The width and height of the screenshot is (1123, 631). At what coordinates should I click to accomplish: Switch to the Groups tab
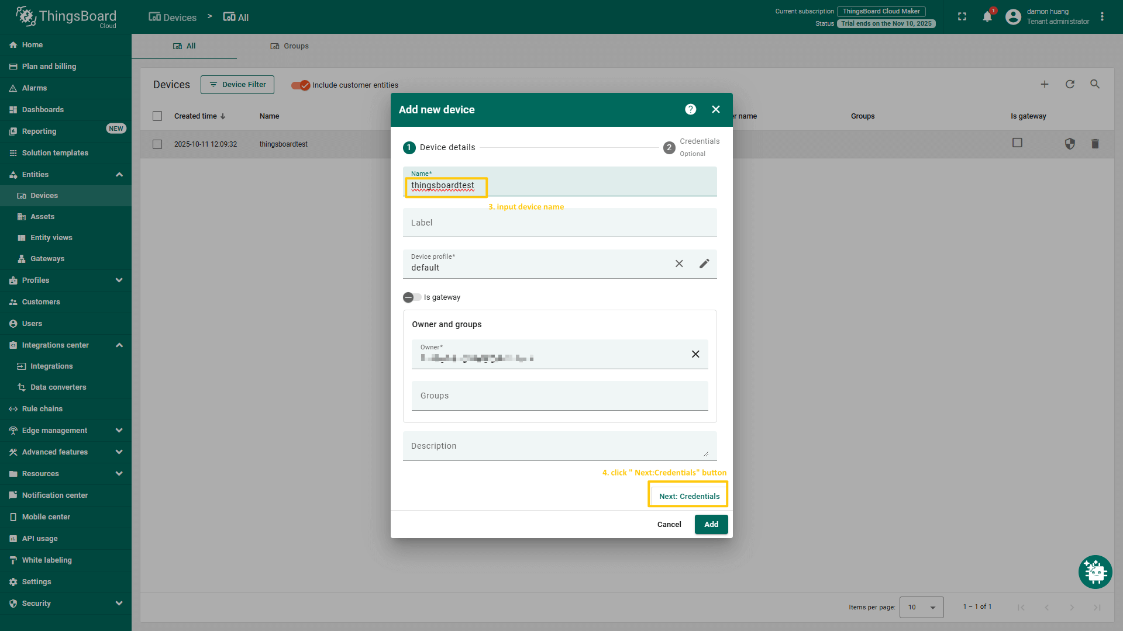(x=290, y=46)
